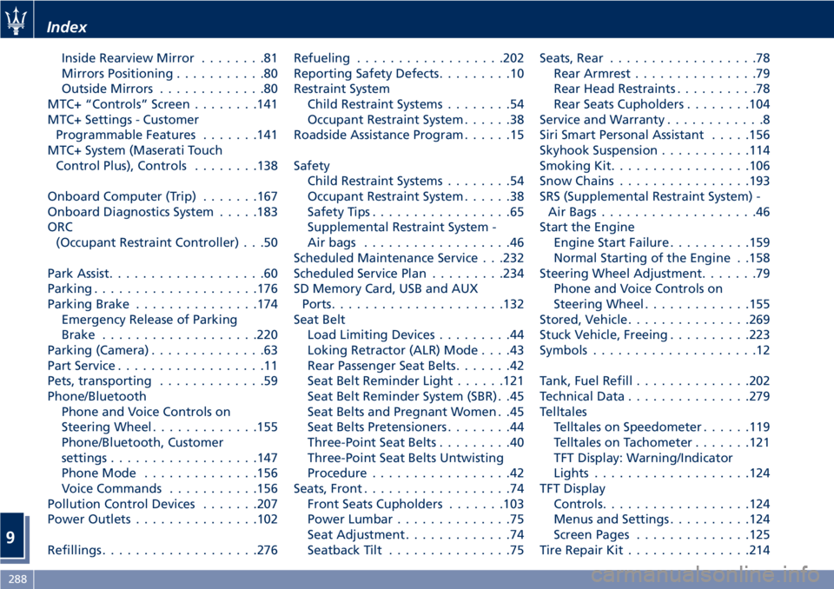834x589 pixels.
Task: Select the Onboard Computer (Trip) entry
Action: pos(162,196)
